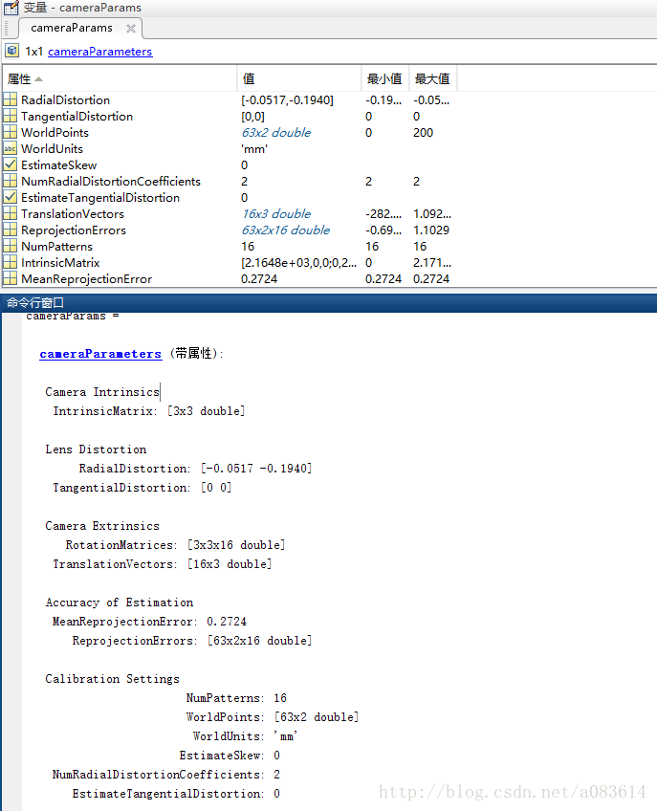Click the 命令行窗口 title bar
Screen dimensions: 657x811
pos(329,302)
